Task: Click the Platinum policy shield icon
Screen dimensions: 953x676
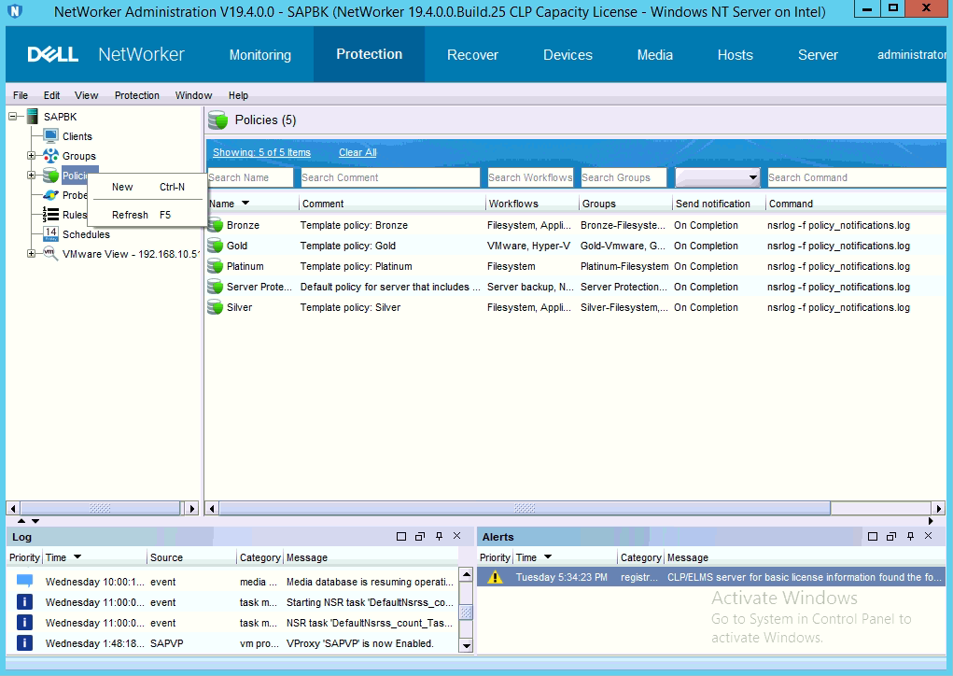Action: pyautogui.click(x=216, y=266)
